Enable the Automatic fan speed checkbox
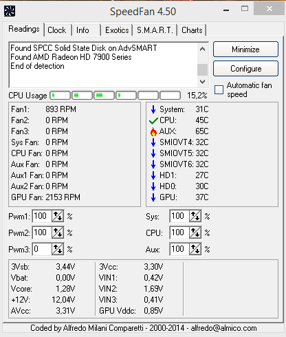 219,89
